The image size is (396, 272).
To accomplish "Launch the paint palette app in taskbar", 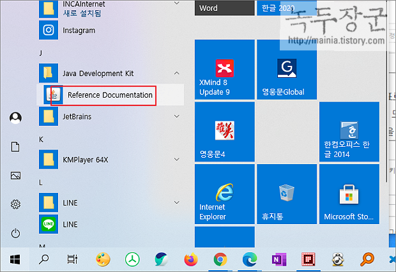I will 103,259.
